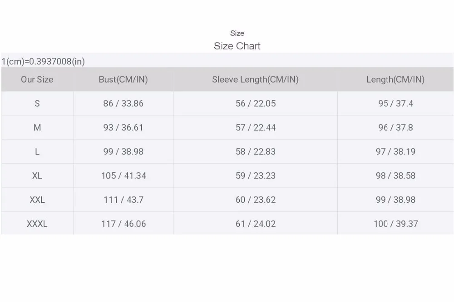
Task: Select the XXXL size row label
Action: [37, 224]
